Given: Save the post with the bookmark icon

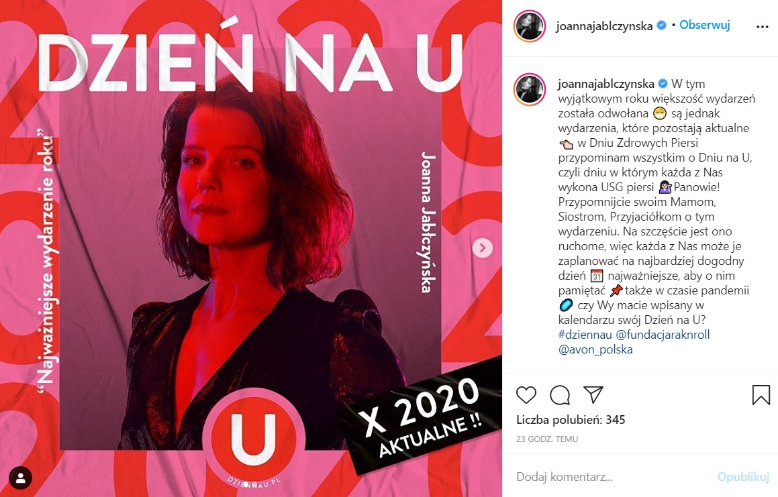Looking at the screenshot, I should [x=761, y=395].
